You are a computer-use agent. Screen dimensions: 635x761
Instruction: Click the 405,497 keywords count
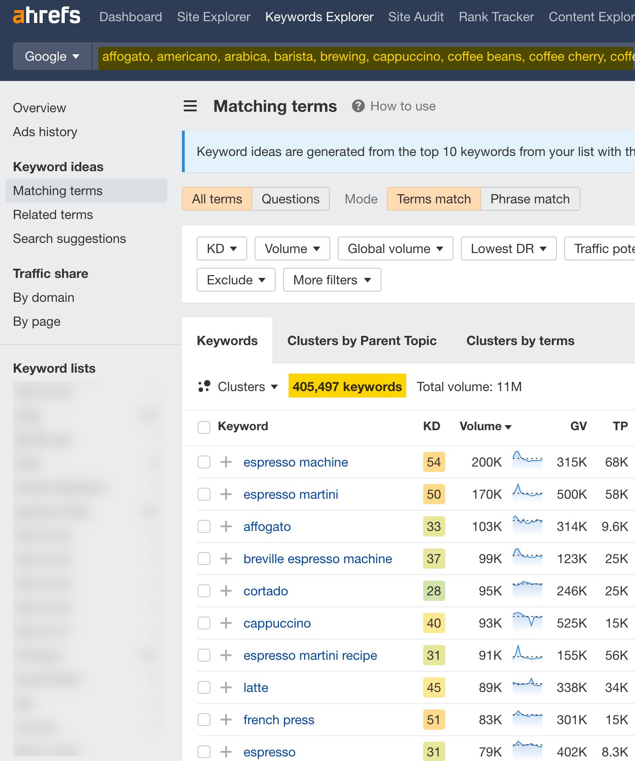click(347, 386)
